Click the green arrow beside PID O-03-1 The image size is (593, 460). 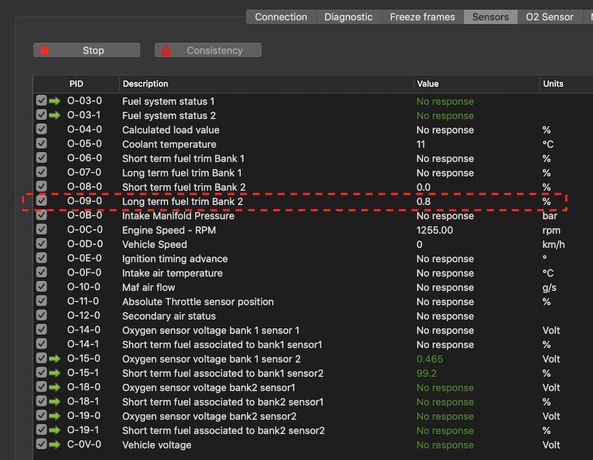pyautogui.click(x=54, y=116)
